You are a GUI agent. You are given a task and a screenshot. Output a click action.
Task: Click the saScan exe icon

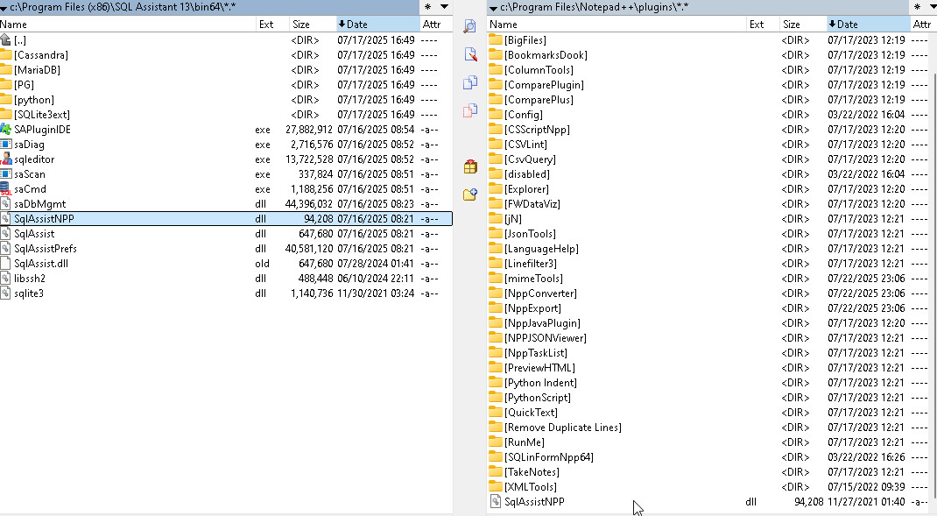click(x=6, y=174)
